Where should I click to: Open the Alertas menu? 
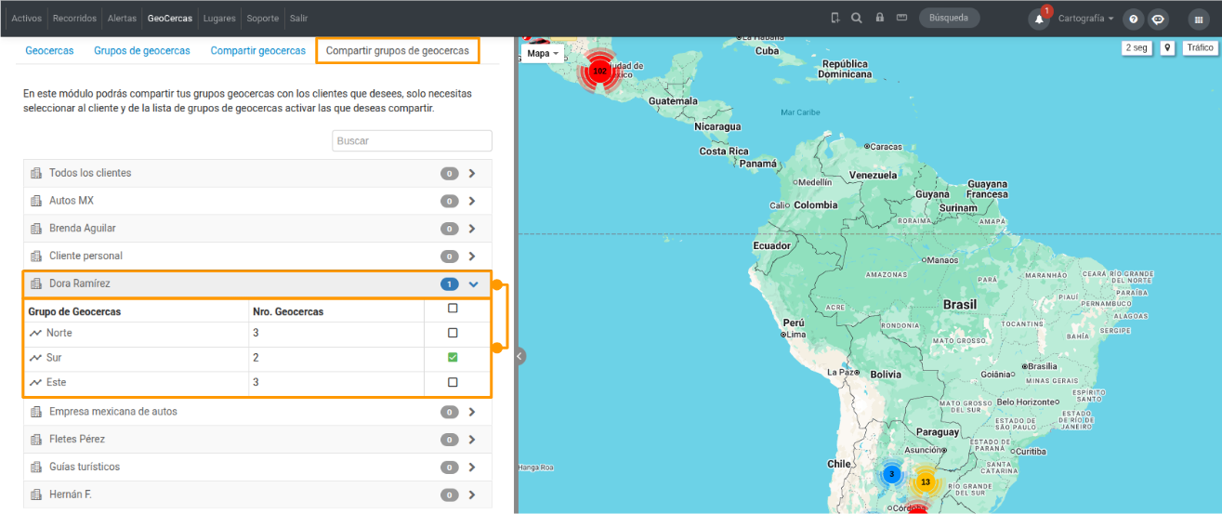122,19
